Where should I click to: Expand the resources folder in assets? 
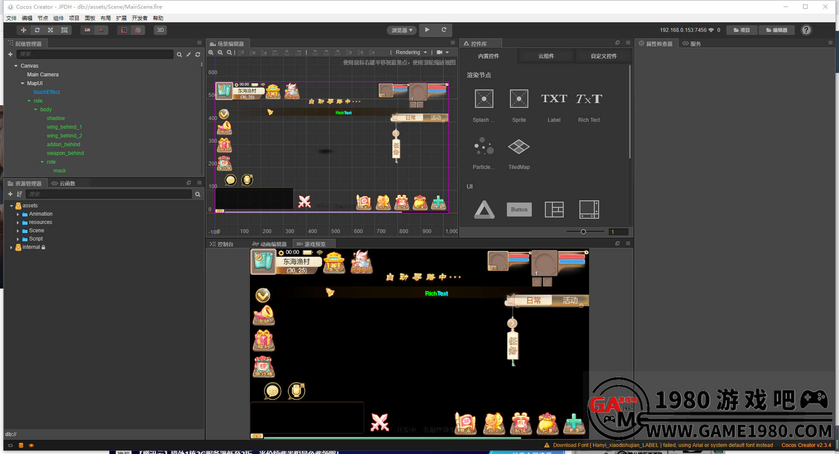pos(18,223)
